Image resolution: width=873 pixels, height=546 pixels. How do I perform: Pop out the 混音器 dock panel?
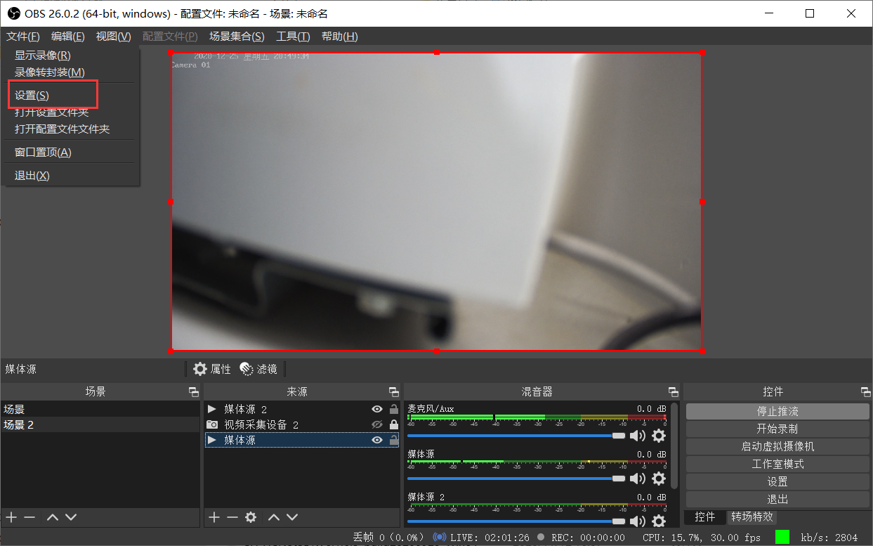click(674, 392)
